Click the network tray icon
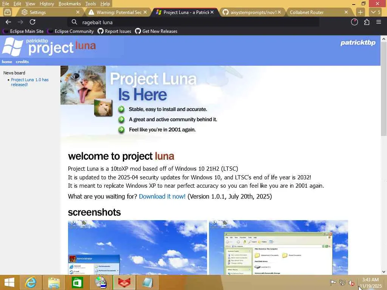 pos(342,282)
